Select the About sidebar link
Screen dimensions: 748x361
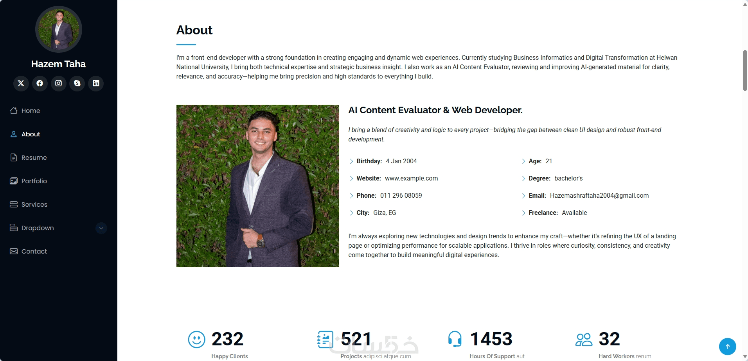(x=31, y=134)
